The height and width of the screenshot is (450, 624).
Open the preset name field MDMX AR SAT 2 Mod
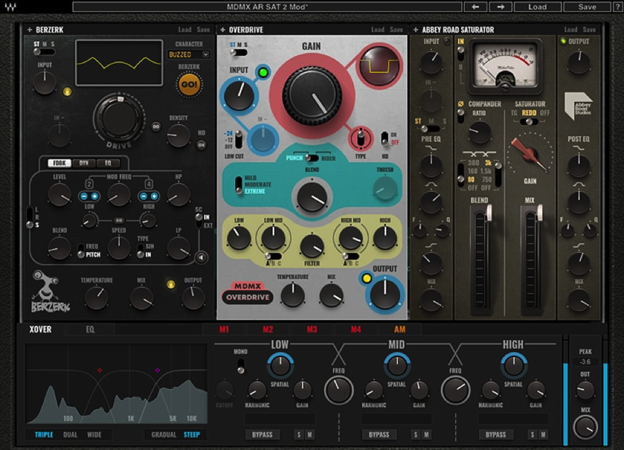point(267,7)
